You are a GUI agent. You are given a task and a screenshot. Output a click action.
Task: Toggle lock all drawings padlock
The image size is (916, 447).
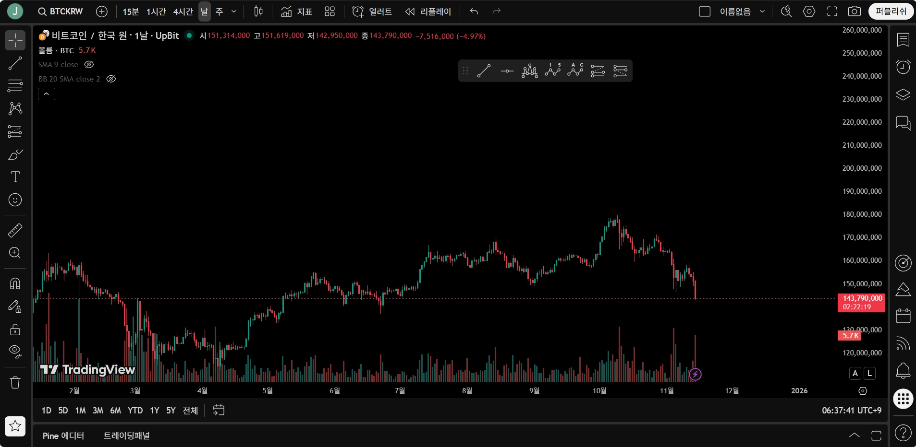click(x=15, y=329)
